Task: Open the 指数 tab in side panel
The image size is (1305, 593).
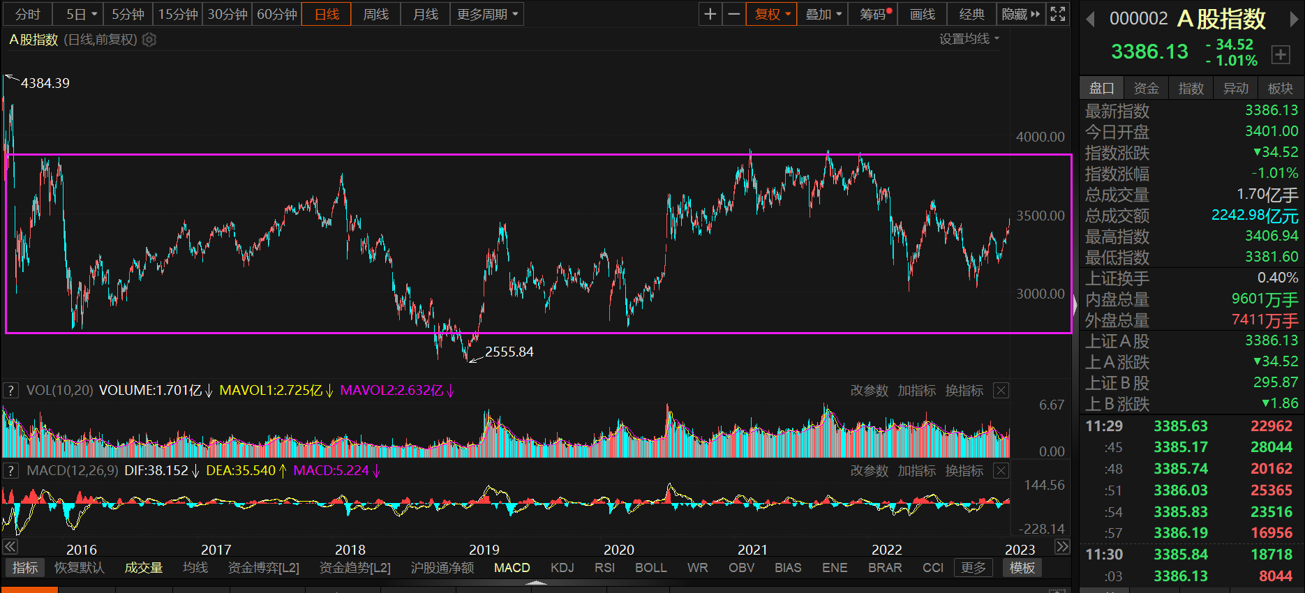Action: point(1191,88)
